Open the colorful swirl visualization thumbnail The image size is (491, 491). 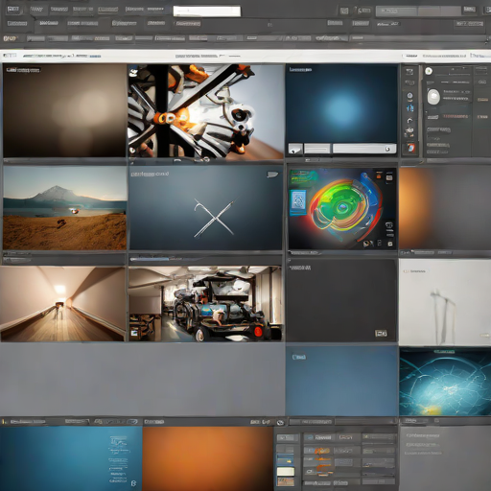click(x=341, y=208)
